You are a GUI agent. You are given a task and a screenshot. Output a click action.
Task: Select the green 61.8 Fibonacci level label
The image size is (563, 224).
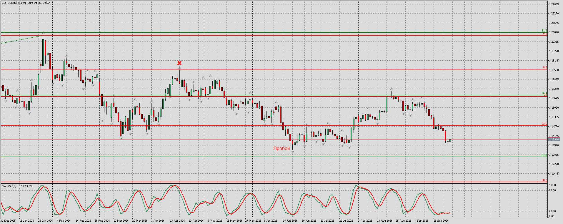544,155
